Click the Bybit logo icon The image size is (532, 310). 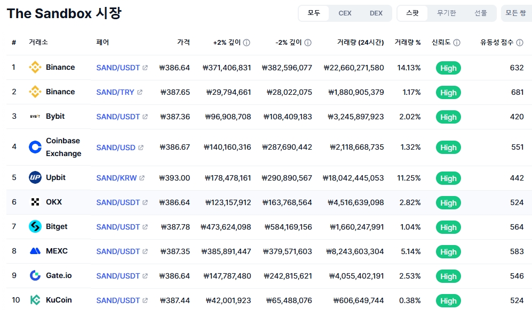tap(35, 116)
